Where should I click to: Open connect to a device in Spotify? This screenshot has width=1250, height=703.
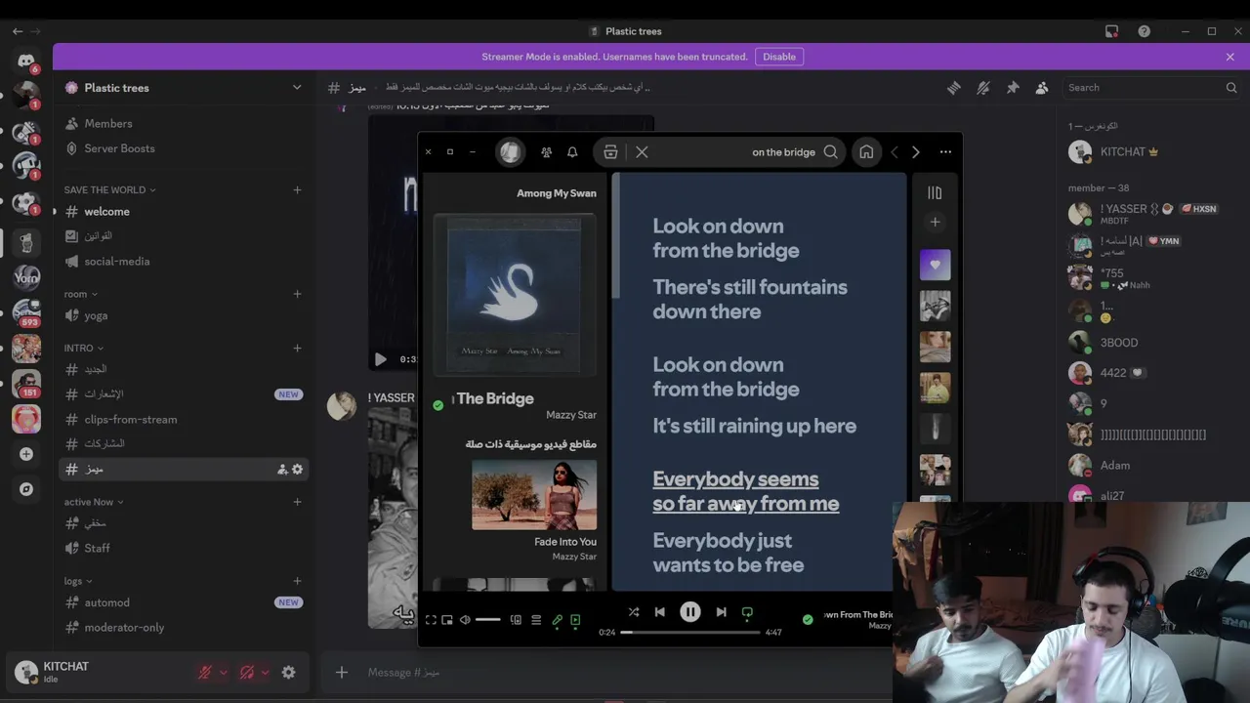516,620
